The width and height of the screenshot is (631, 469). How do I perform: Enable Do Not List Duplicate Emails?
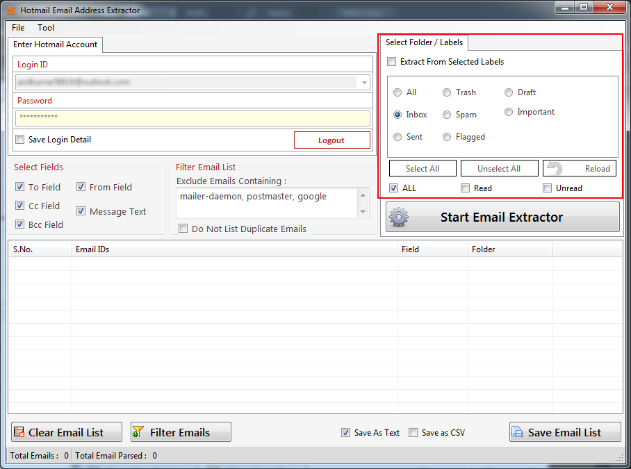(183, 229)
